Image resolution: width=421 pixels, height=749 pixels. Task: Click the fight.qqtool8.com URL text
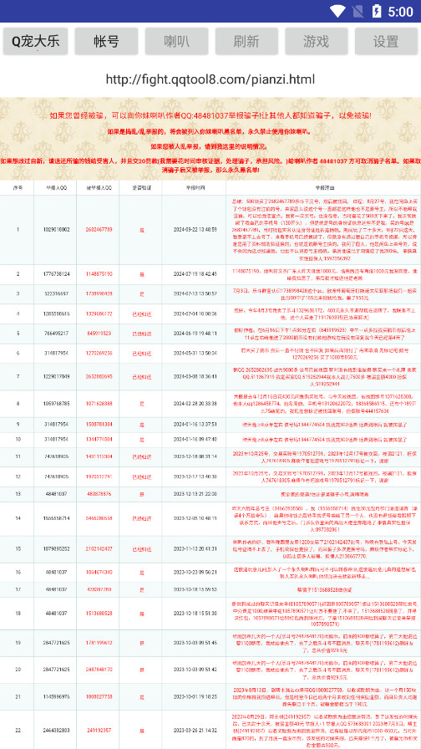[210, 79]
